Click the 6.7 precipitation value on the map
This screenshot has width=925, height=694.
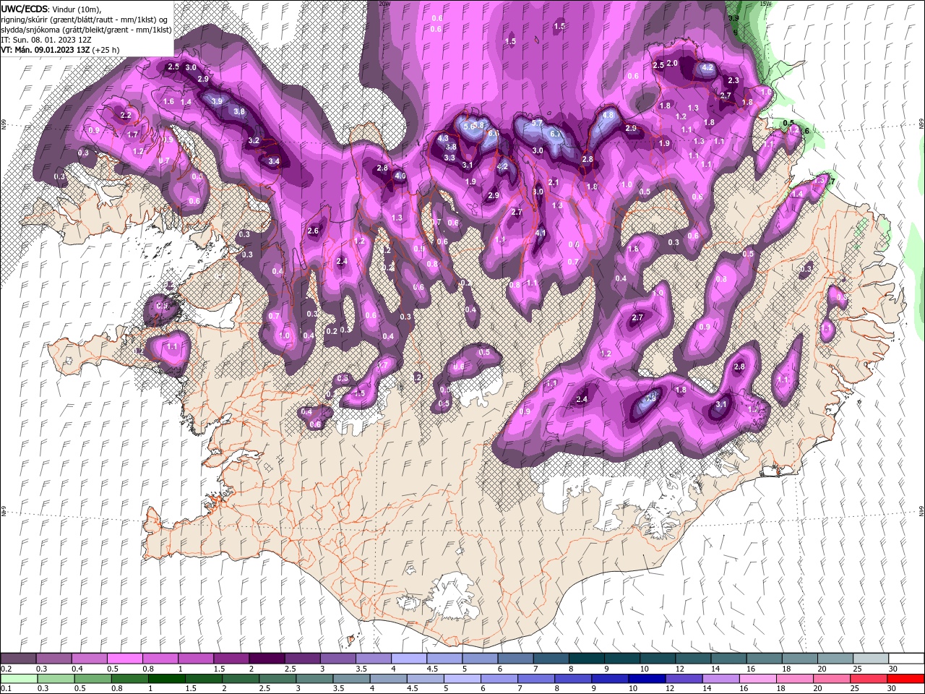tap(556, 134)
